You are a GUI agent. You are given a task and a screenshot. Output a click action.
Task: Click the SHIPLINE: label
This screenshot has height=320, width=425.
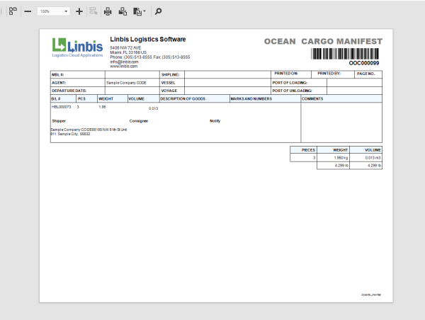click(x=170, y=74)
